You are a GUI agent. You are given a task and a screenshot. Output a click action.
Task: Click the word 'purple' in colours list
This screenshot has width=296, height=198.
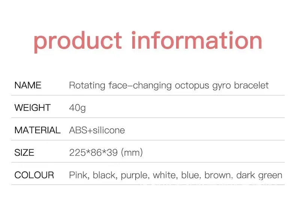click(x=134, y=176)
